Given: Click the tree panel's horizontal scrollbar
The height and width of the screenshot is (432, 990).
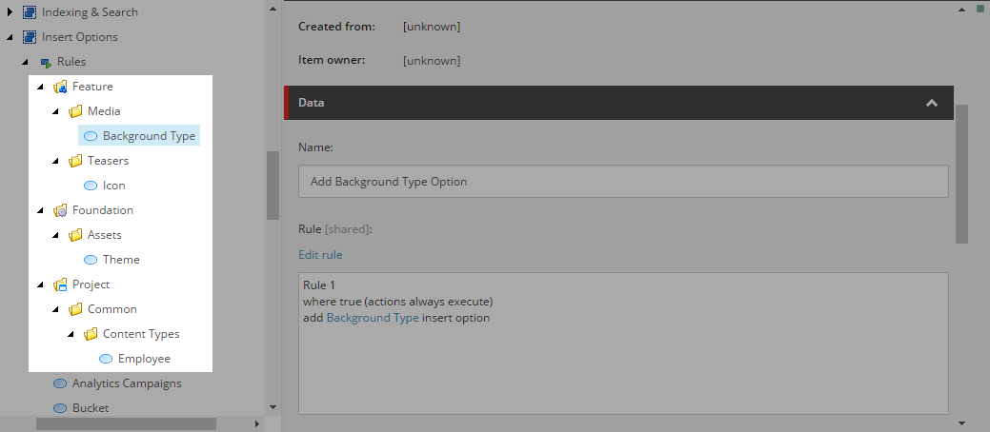Looking at the screenshot, I should point(127,423).
